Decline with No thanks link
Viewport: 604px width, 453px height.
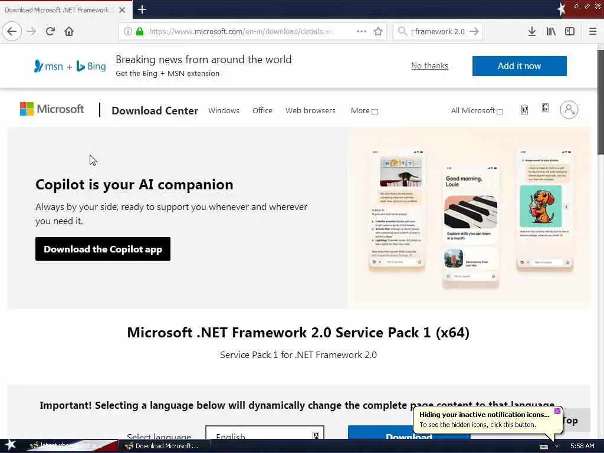[429, 66]
